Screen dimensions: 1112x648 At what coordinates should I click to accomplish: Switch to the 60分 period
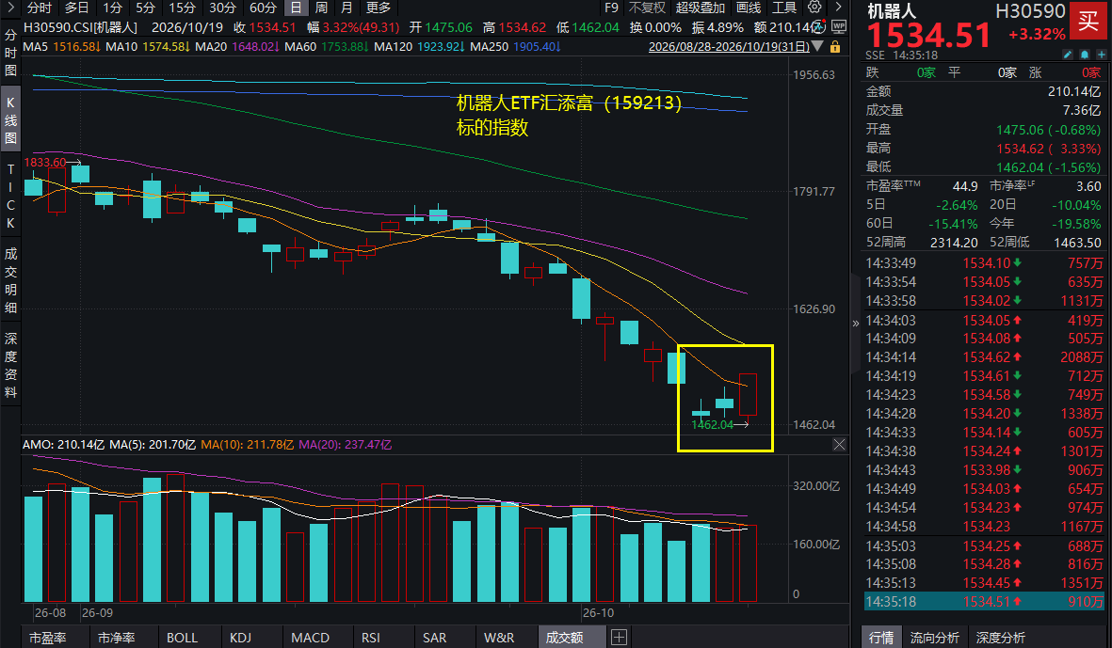(263, 8)
